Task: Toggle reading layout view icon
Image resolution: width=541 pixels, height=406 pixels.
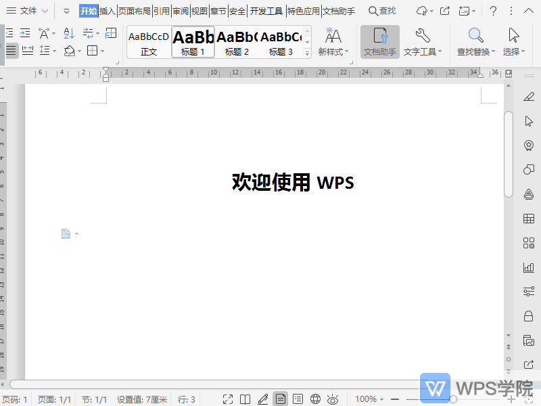Action: tap(245, 399)
